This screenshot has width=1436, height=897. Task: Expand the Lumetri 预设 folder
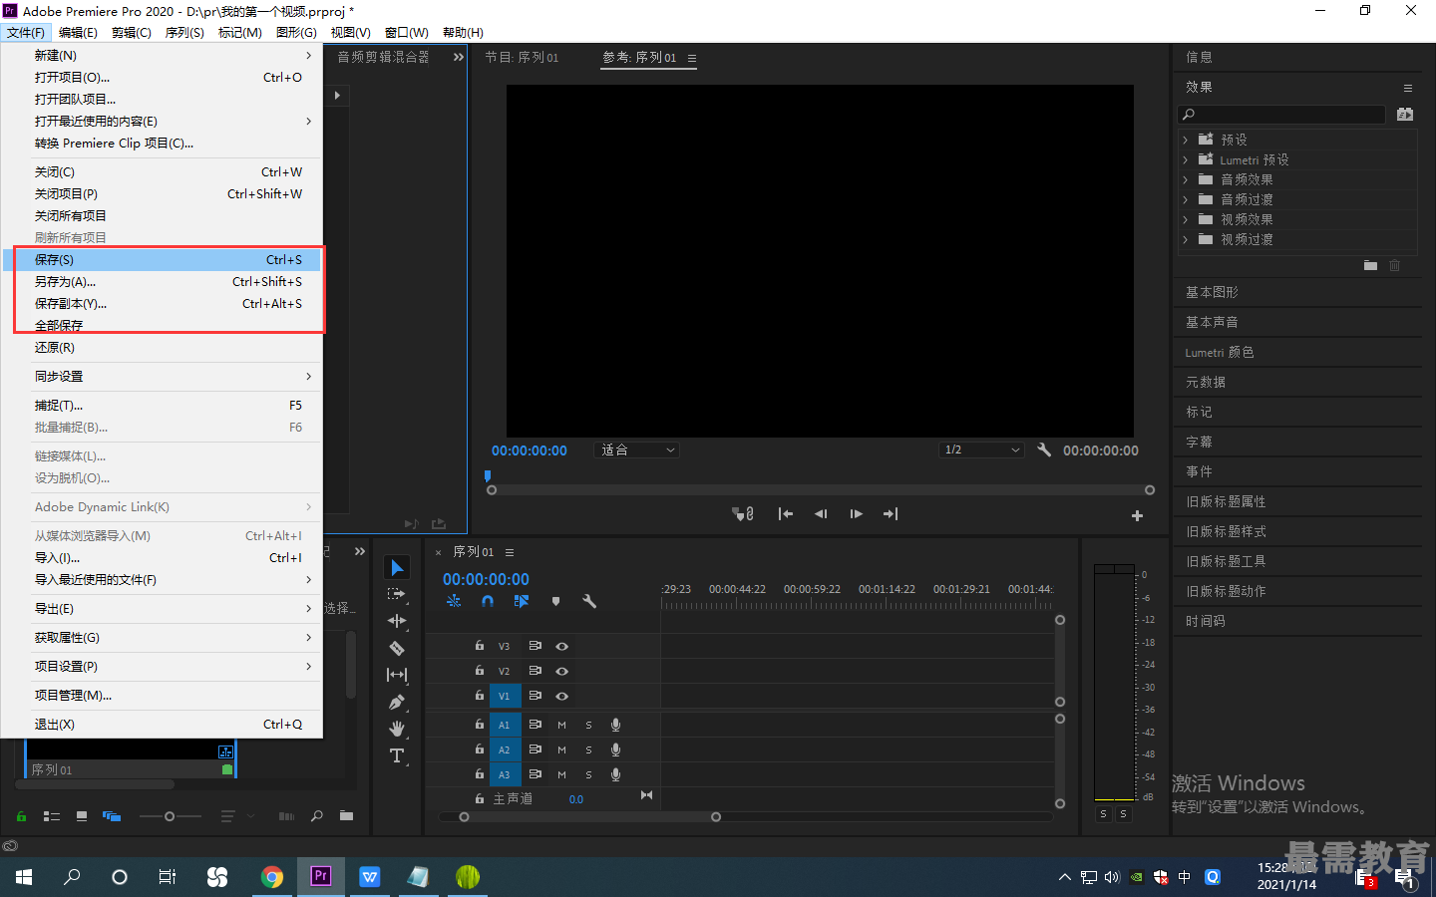pos(1186,159)
